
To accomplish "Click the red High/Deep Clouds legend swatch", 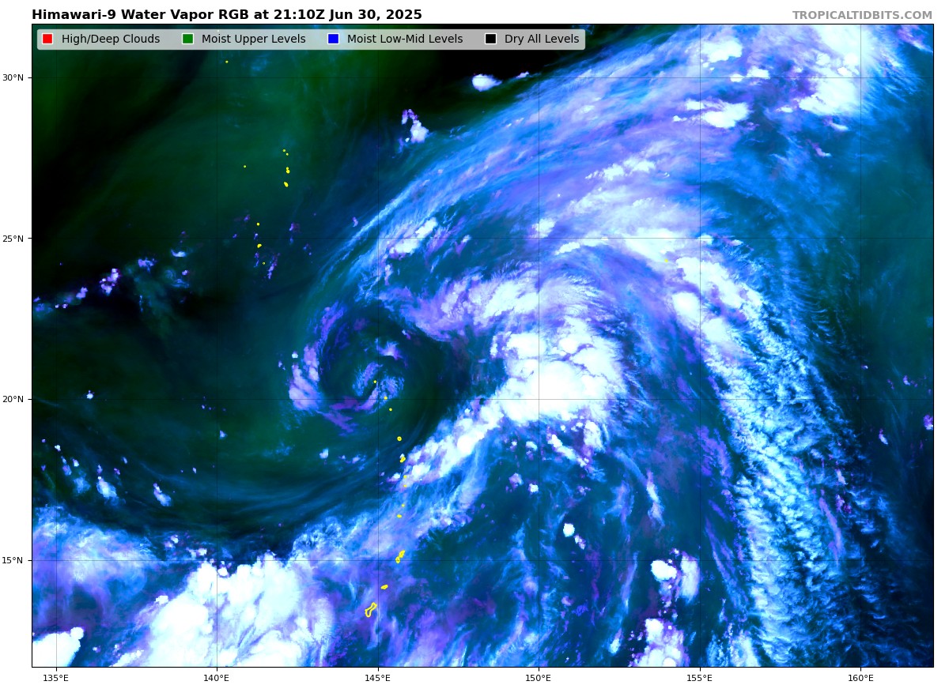I will (47, 39).
